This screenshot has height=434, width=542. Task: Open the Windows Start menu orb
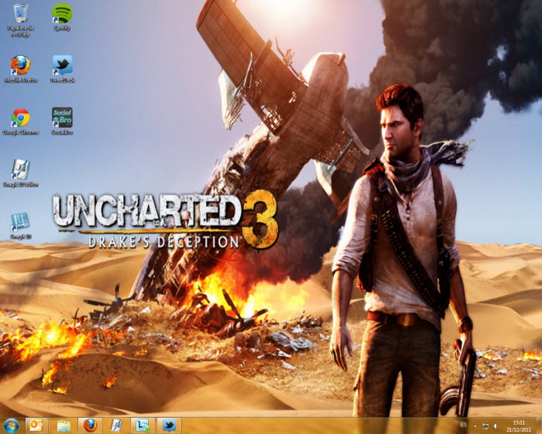pyautogui.click(x=11, y=425)
